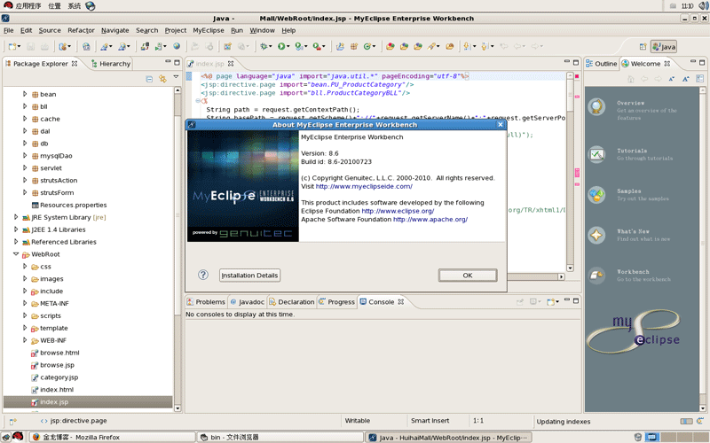Switch to the Problems tab
The width and height of the screenshot is (710, 443).
tap(206, 302)
